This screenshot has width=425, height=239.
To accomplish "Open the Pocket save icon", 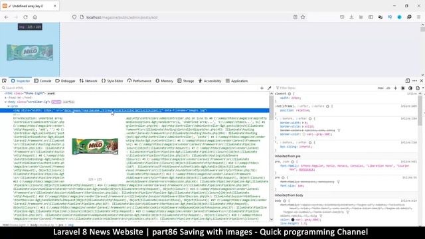I will [342, 17].
